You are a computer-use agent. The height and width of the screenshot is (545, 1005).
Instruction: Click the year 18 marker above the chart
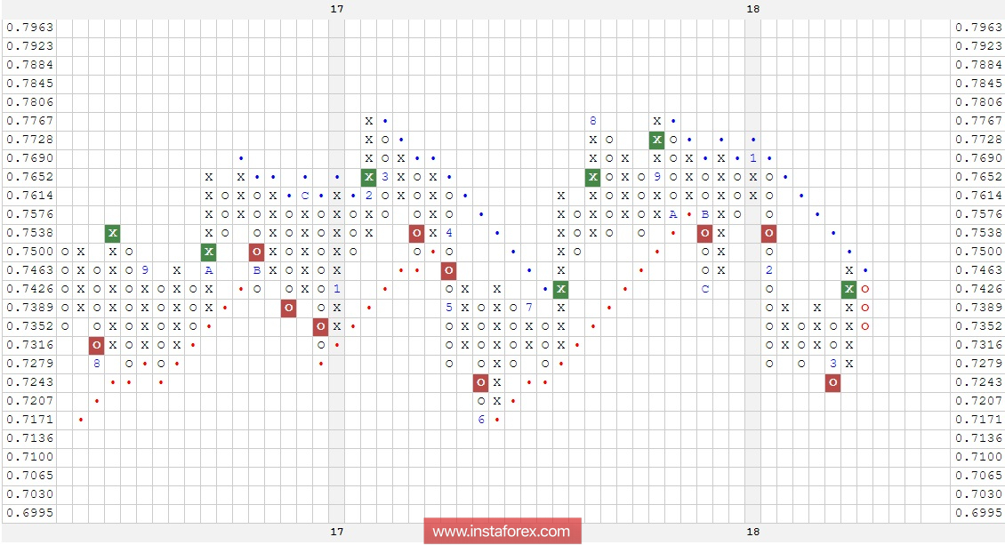coord(753,9)
